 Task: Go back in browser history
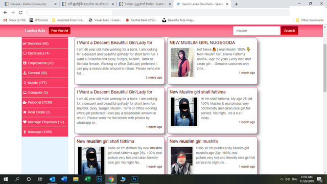click(x=5, y=12)
